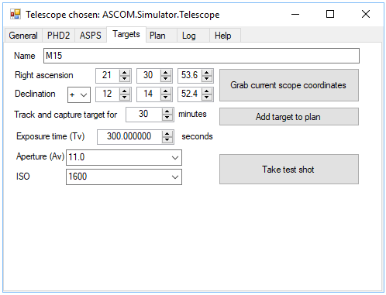Click the exposure time value field
The width and height of the screenshot is (386, 295).
(129, 137)
